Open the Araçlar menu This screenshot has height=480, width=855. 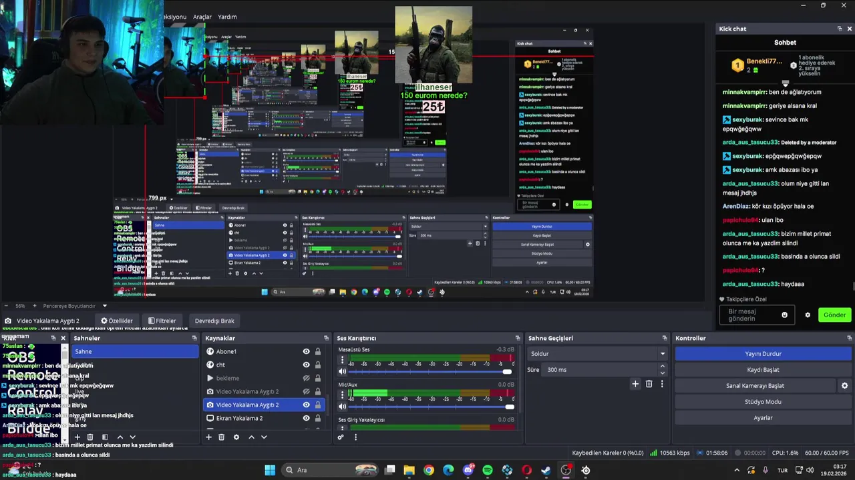coord(202,17)
